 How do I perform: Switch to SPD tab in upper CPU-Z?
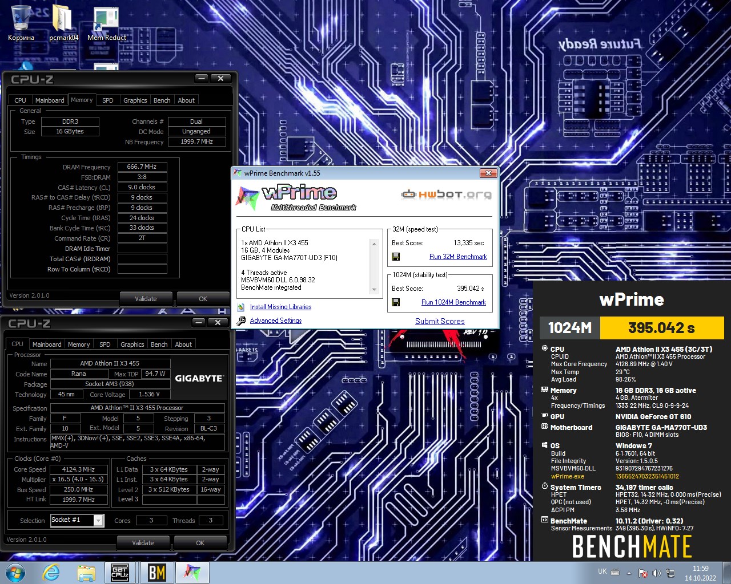point(108,100)
